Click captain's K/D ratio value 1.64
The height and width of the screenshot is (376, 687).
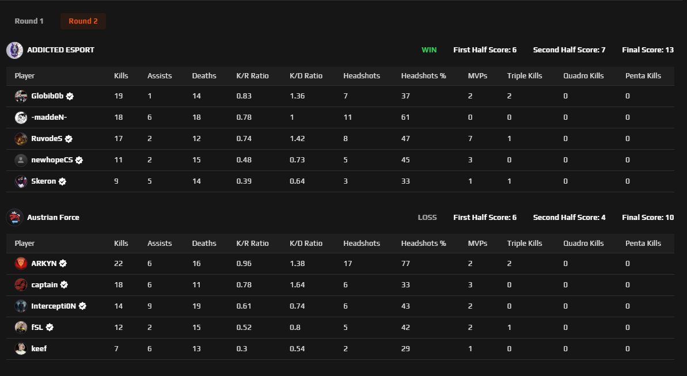coord(297,285)
